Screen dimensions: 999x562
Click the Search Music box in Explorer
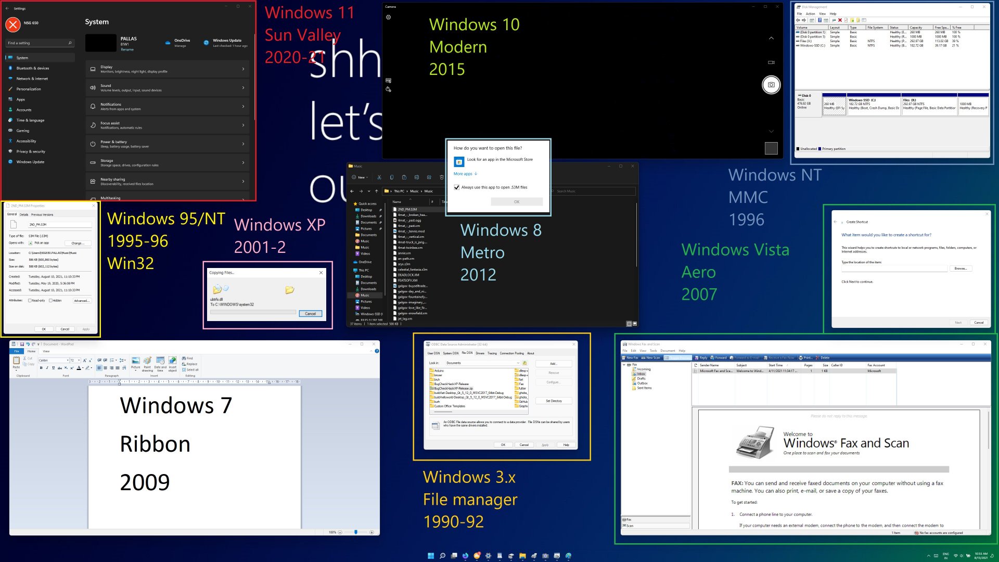(x=594, y=191)
